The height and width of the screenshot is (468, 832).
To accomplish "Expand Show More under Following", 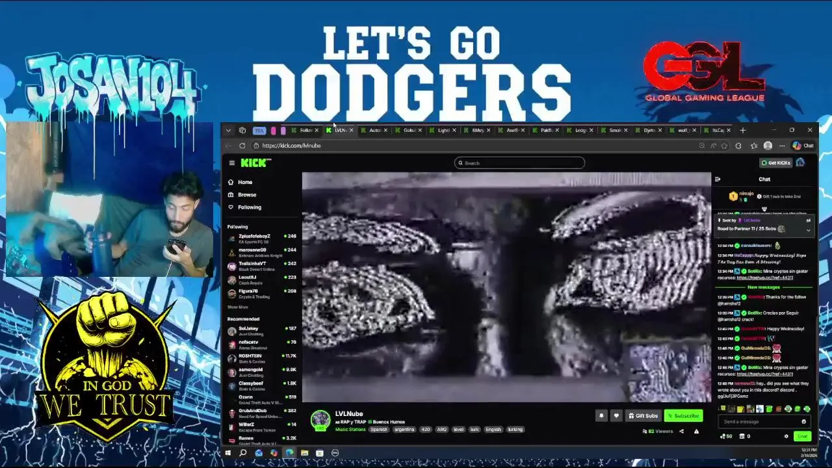I will pos(237,307).
